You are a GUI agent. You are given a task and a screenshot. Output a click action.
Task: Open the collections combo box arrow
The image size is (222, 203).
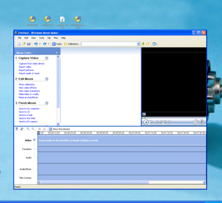139,44
